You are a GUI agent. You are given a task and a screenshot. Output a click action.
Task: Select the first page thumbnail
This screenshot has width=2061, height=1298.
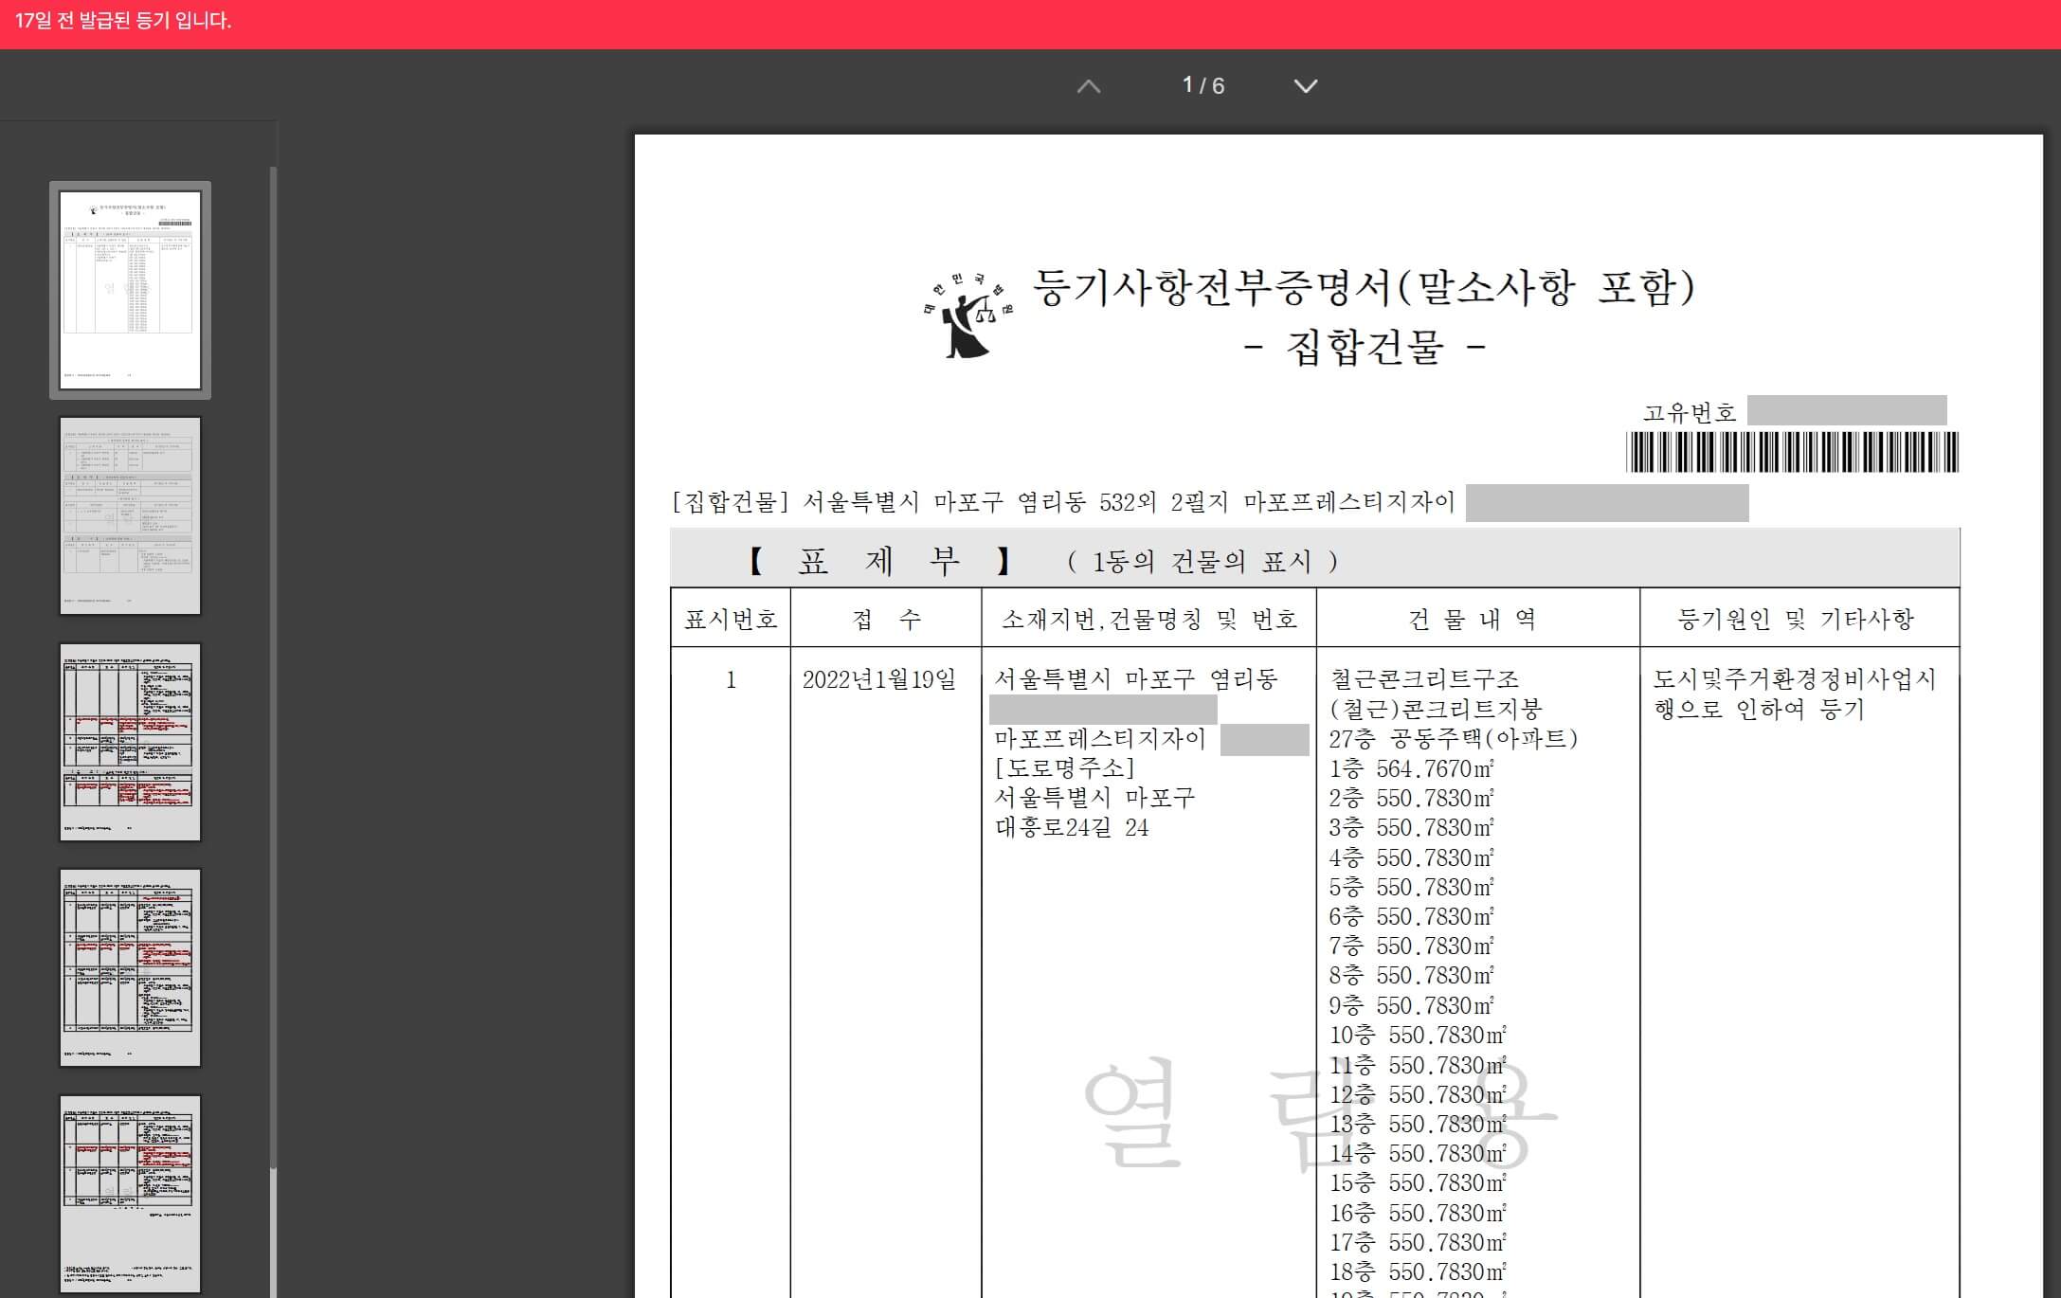coord(130,290)
